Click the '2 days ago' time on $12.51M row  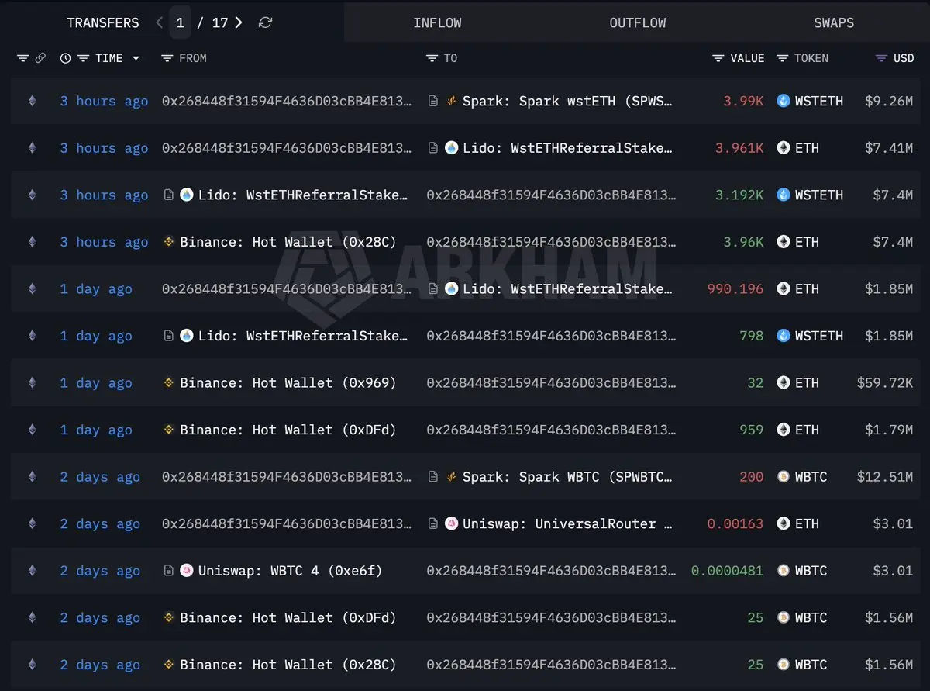(100, 476)
